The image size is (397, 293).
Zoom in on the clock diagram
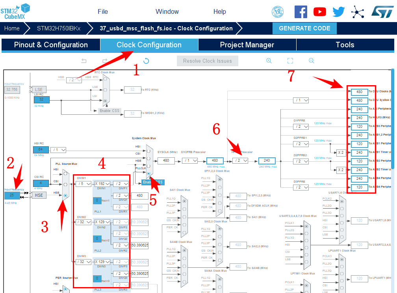(x=269, y=61)
